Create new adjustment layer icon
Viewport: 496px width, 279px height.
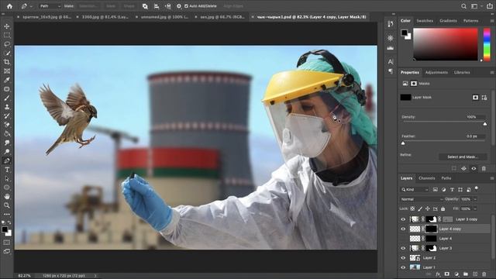[x=456, y=274]
